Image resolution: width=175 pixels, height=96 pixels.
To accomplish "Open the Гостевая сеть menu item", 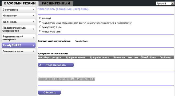I will point(18,51).
